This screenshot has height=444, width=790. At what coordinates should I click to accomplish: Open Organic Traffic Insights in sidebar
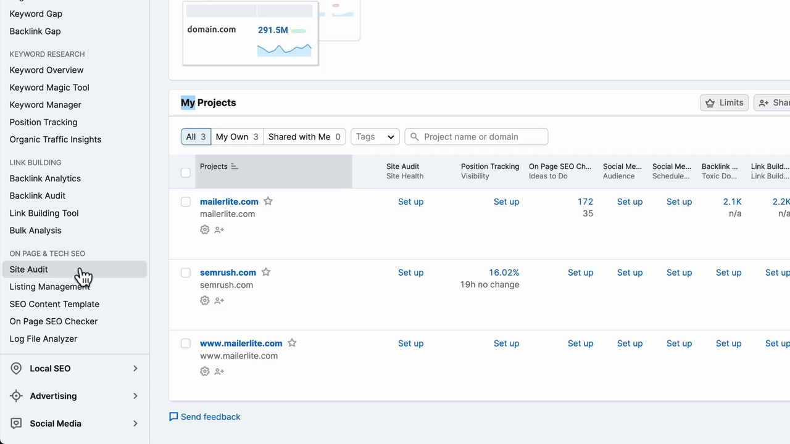click(x=55, y=139)
